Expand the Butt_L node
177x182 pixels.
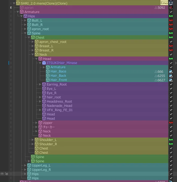point(25,21)
